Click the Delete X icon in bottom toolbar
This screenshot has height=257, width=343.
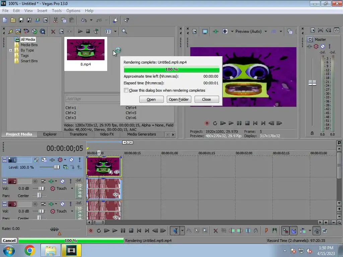215,231
